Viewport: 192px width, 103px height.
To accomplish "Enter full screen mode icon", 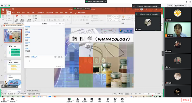I will click(190, 5).
